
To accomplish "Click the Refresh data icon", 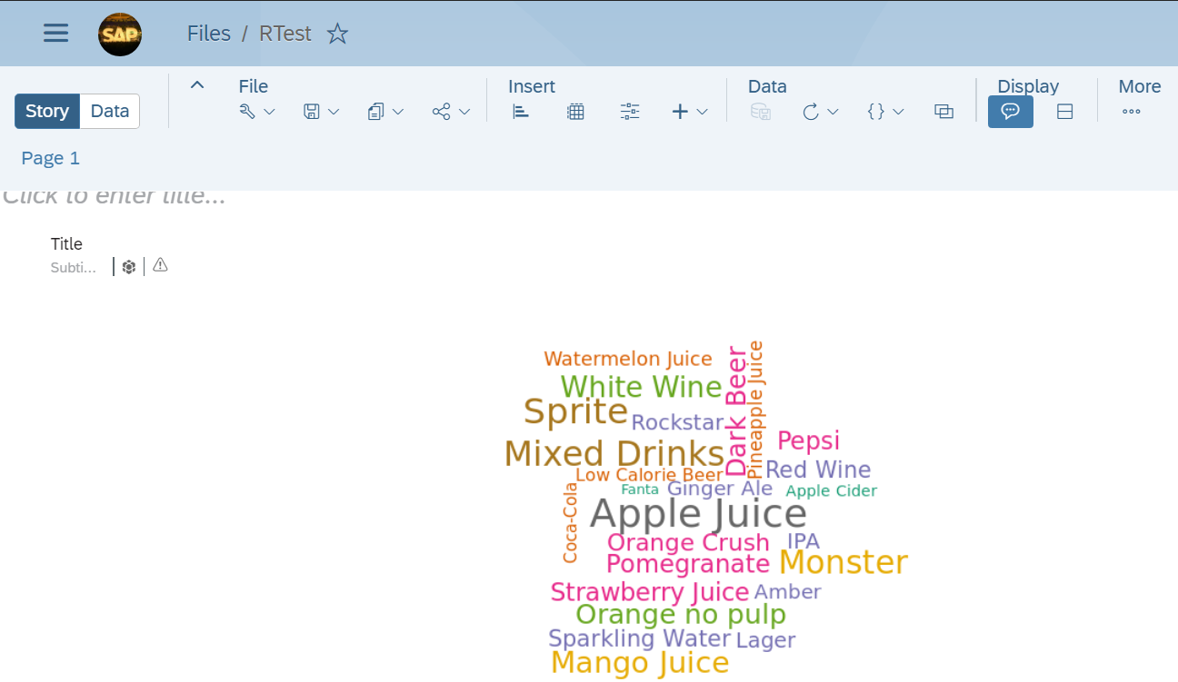I will [x=811, y=112].
